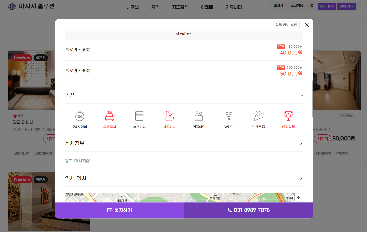Click the 24시영업 clock icon
This screenshot has width=367, height=232.
point(80,116)
